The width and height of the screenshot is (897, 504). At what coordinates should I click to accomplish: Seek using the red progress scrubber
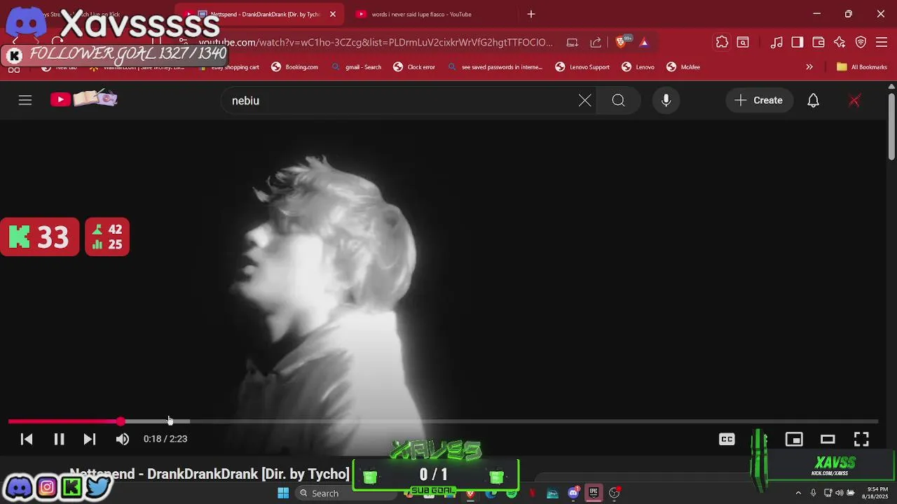click(121, 421)
